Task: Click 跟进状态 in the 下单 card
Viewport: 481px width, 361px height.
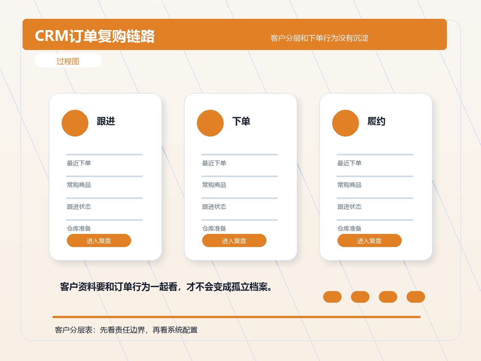Action: [x=214, y=207]
